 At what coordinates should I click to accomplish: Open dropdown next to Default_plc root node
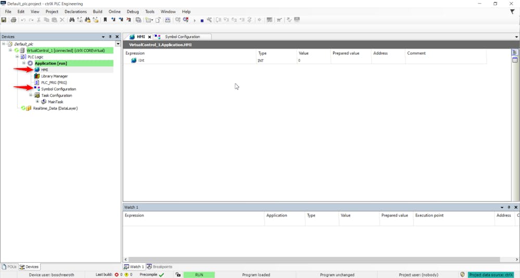point(118,44)
